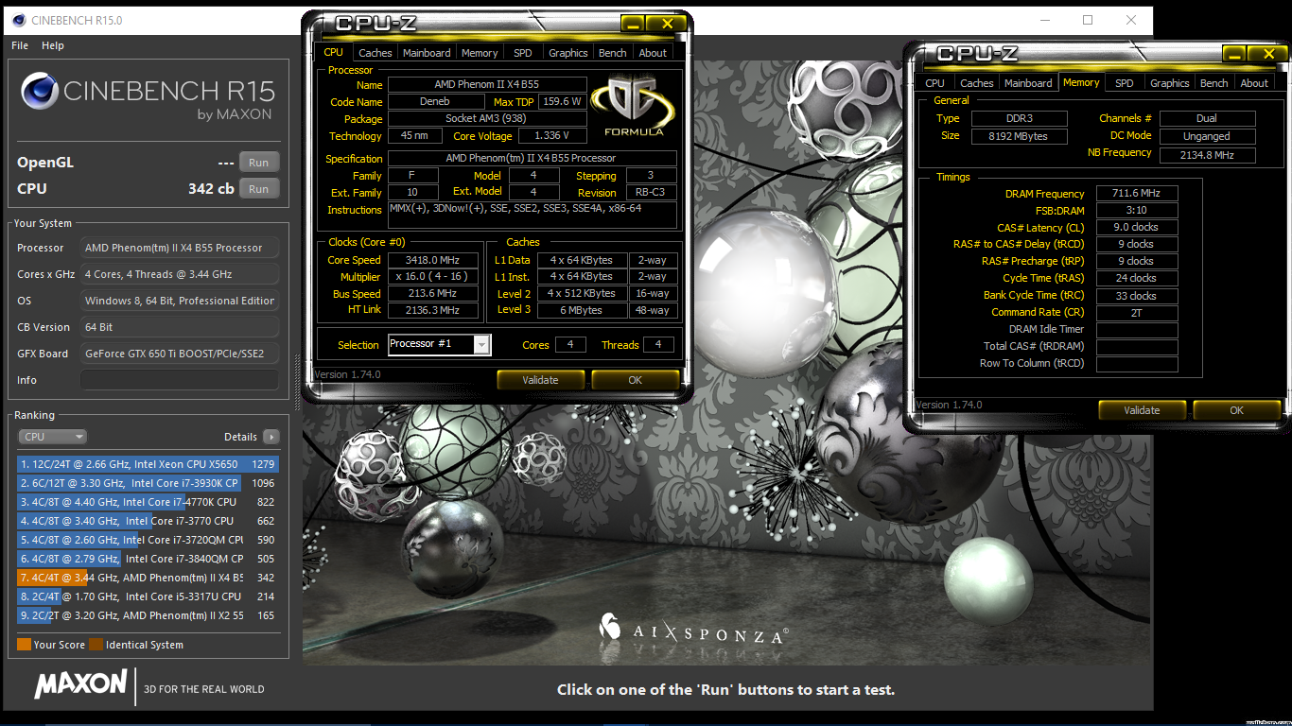Select ranking row Core i7-3720QM

click(x=148, y=540)
